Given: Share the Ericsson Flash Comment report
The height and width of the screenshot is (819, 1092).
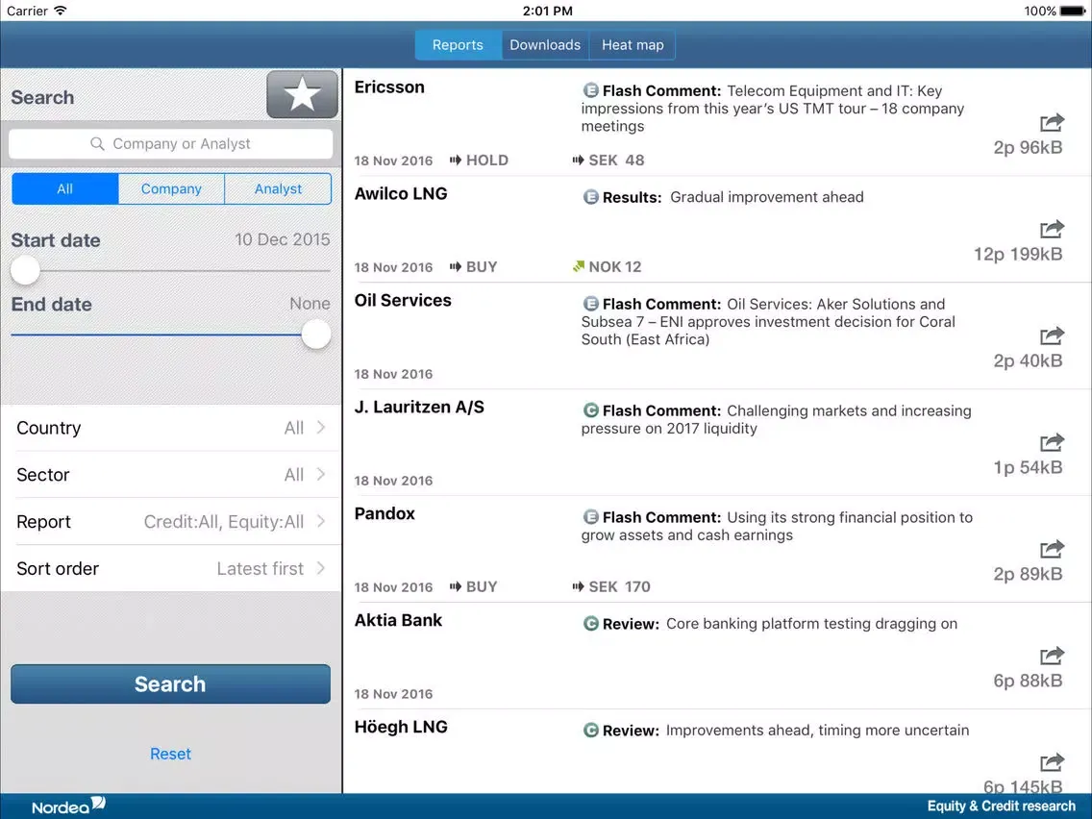Looking at the screenshot, I should 1052,123.
